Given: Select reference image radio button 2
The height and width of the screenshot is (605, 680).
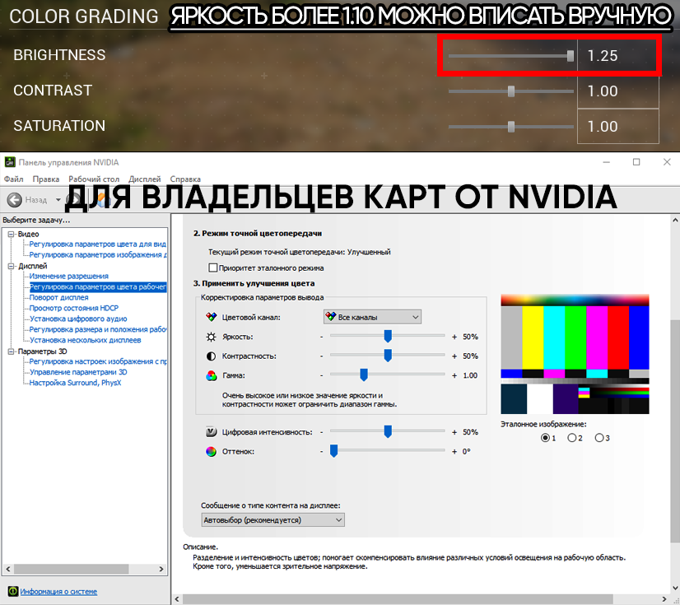Looking at the screenshot, I should 571,438.
